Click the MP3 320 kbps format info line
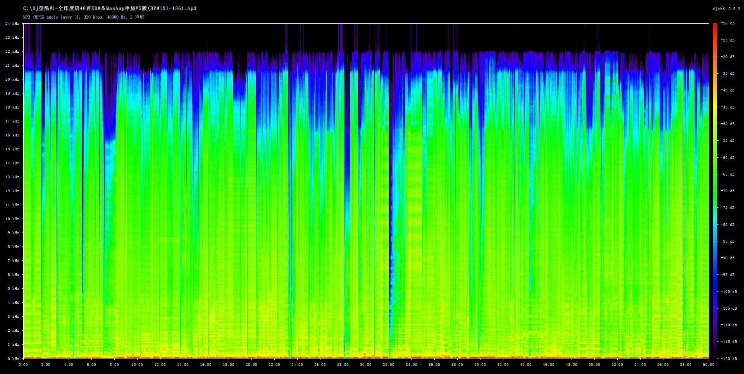The width and height of the screenshot is (744, 374). [x=83, y=17]
